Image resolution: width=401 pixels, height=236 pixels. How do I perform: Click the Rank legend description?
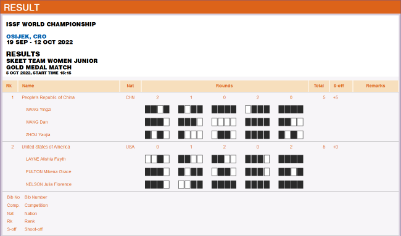[x=30, y=221]
